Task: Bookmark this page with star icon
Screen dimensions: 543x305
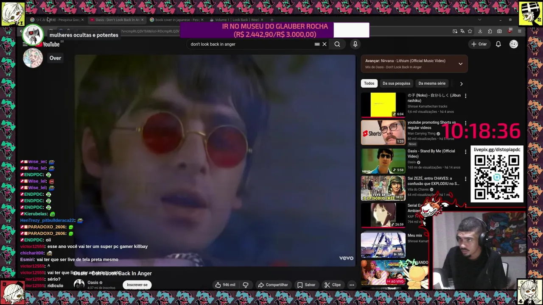Action: point(470,31)
